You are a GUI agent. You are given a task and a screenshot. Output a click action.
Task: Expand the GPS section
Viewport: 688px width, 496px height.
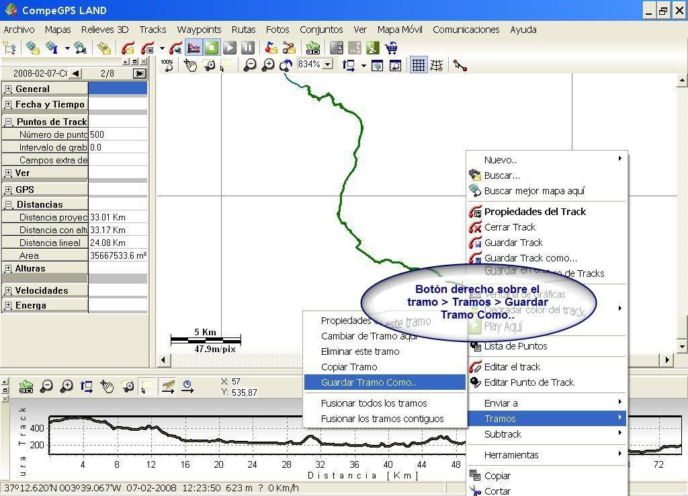8,190
